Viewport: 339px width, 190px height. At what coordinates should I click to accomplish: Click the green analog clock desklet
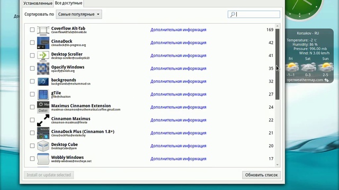coord(304,8)
